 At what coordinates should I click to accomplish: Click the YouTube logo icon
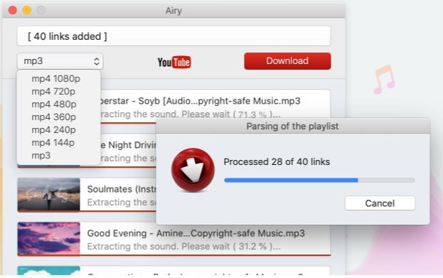tap(174, 62)
